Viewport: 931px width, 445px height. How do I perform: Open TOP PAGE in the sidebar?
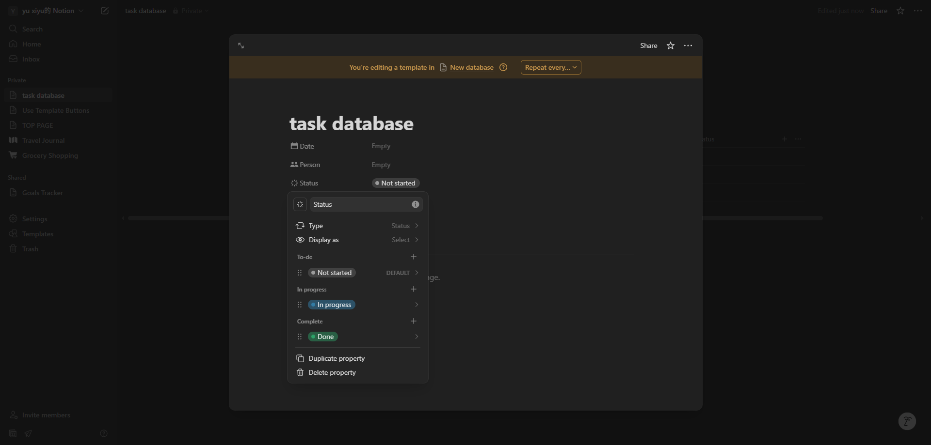click(57, 125)
